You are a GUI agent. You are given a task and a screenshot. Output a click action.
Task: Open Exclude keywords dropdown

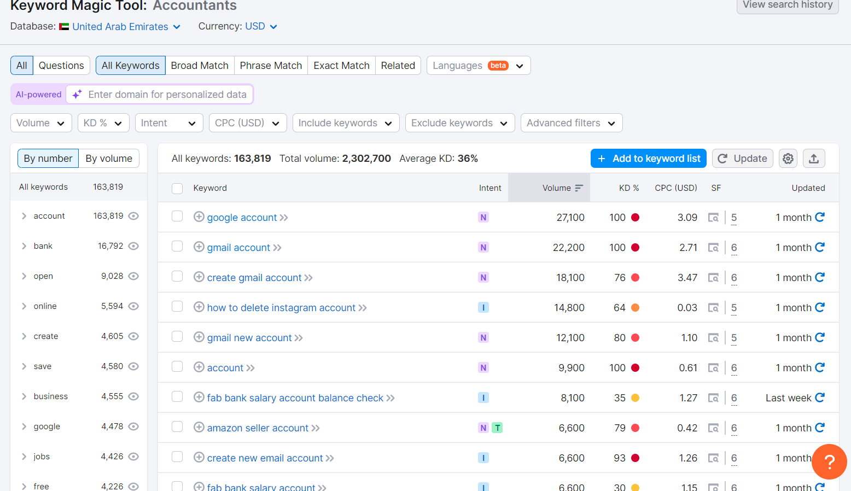tap(460, 123)
